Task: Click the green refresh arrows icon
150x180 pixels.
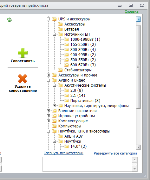Action: pyautogui.click(x=9, y=20)
